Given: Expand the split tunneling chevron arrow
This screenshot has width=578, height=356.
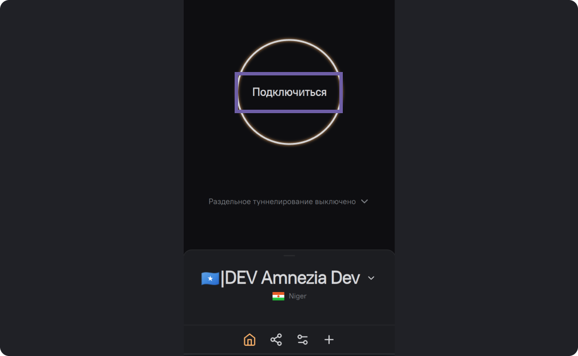Looking at the screenshot, I should [x=365, y=202].
